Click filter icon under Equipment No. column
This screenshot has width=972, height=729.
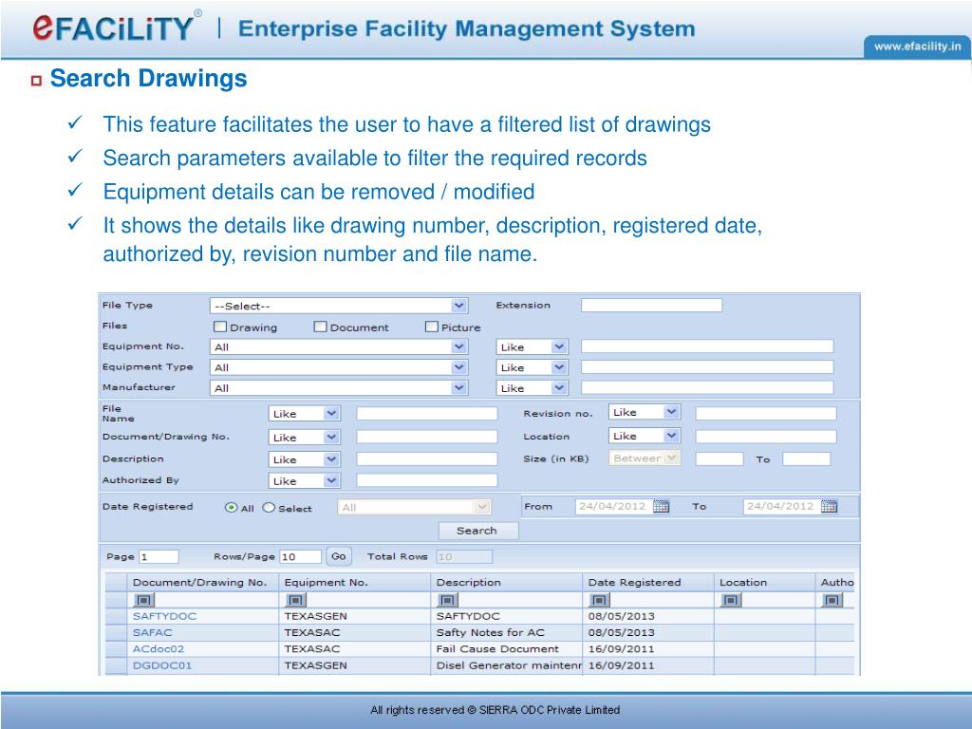tap(295, 600)
